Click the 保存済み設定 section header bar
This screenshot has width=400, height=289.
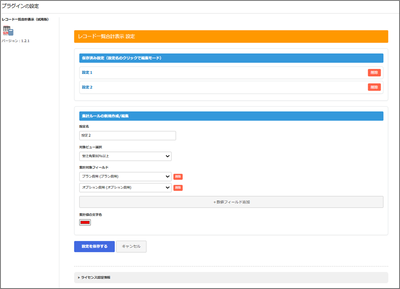[x=231, y=58]
